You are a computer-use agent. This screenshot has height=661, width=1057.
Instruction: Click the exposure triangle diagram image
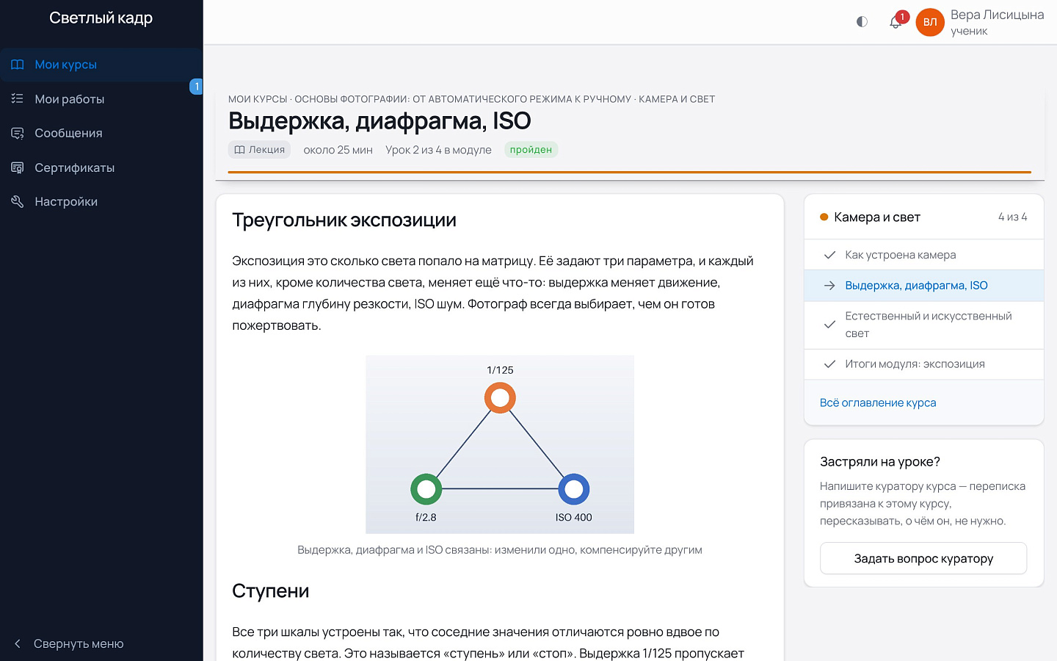click(x=500, y=444)
